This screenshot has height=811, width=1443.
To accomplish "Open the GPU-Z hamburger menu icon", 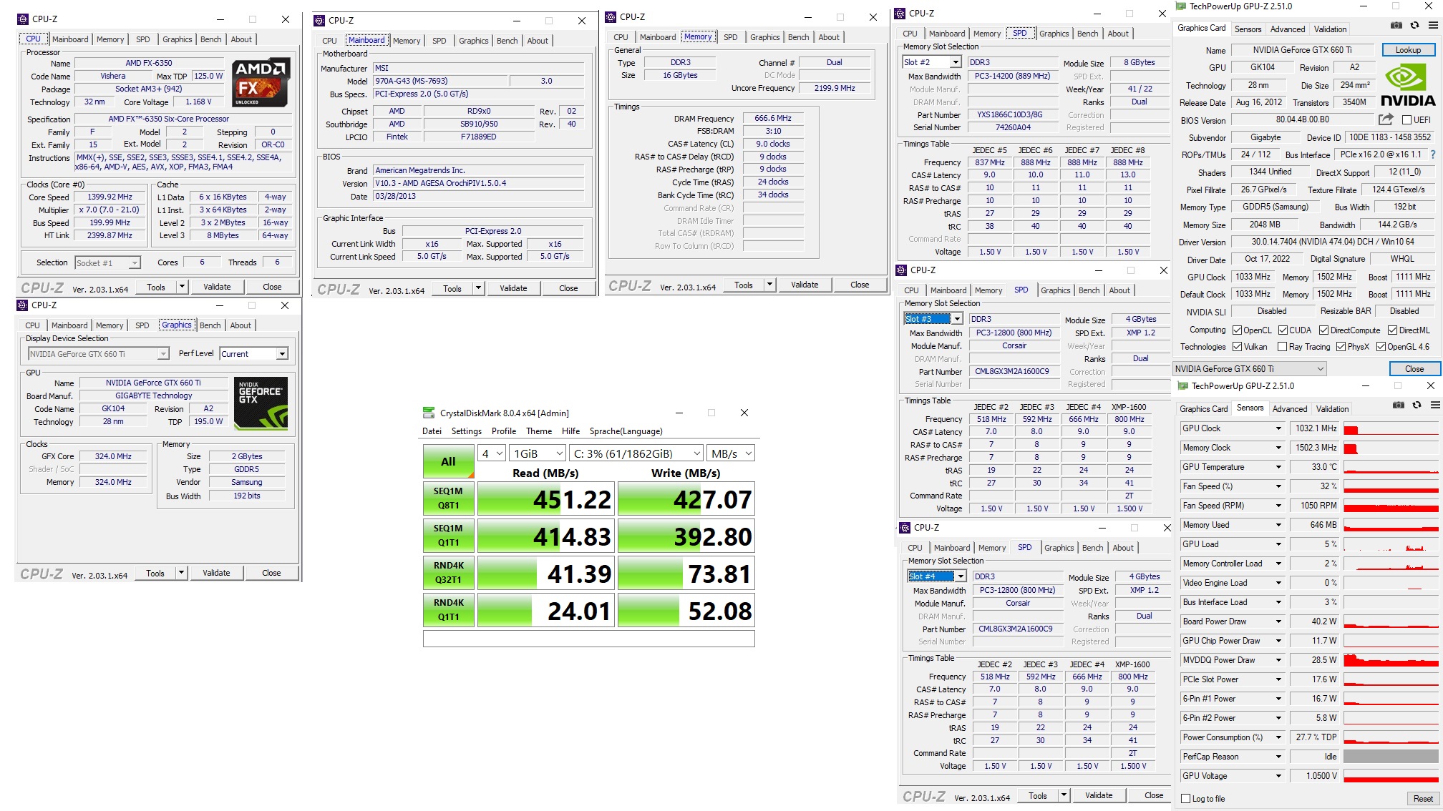I will point(1433,25).
